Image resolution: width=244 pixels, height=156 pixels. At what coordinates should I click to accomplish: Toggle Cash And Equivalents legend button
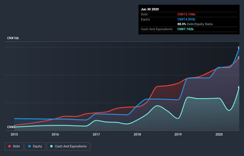[68, 147]
